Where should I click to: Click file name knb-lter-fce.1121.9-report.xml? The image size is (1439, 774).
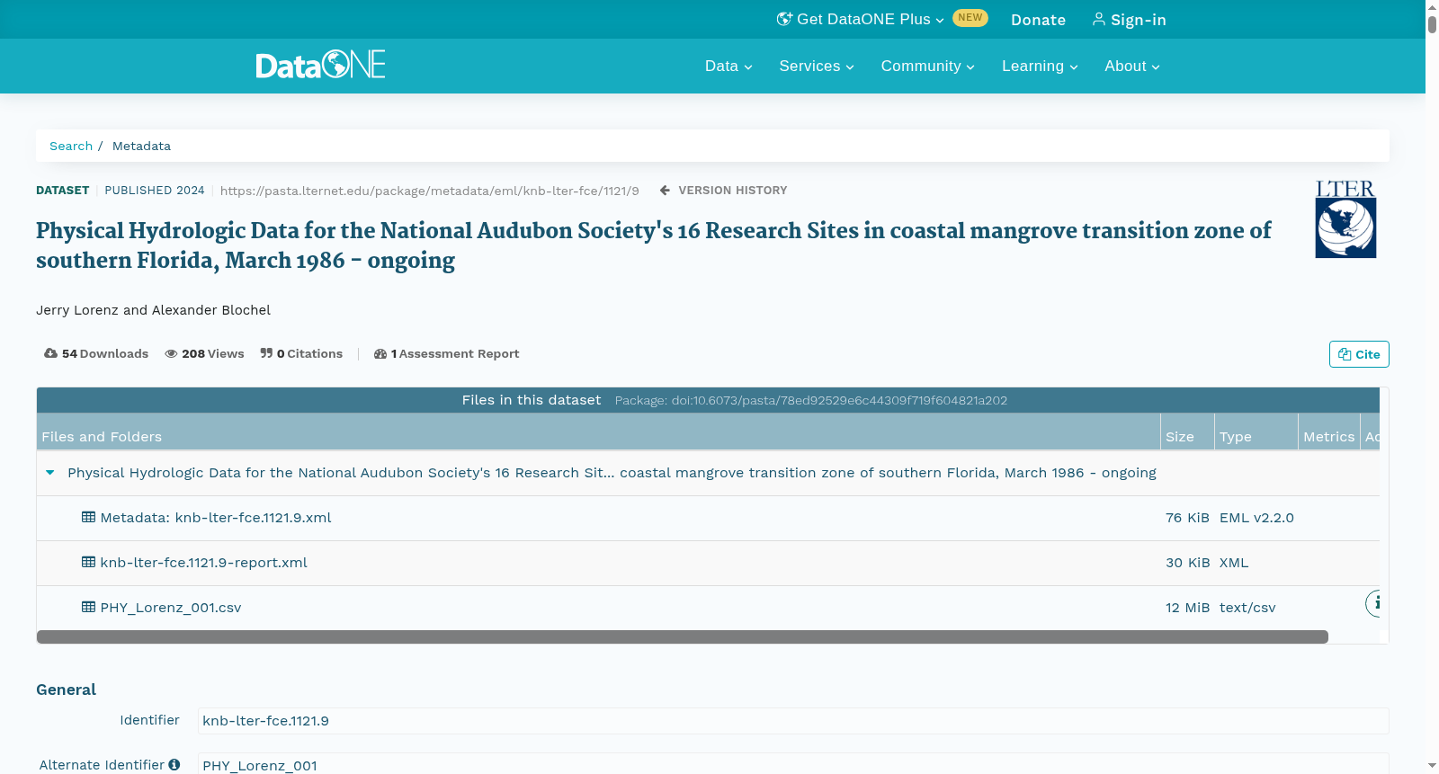tap(203, 563)
